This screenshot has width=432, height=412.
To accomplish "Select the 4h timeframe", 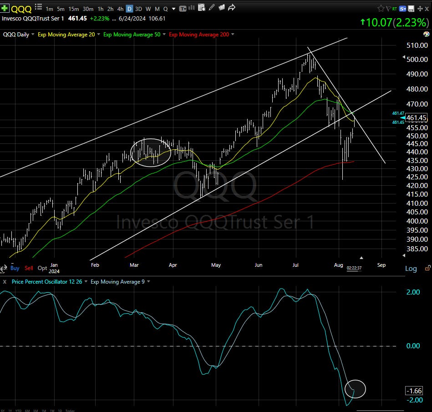I will coord(120,9).
